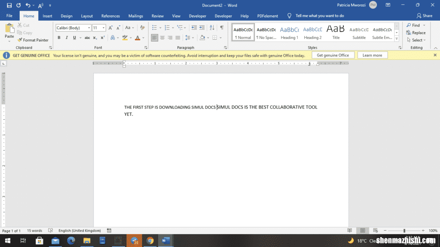Viewport: 440px width, 247px height.
Task: Switch to the Design tab
Action: point(67,16)
